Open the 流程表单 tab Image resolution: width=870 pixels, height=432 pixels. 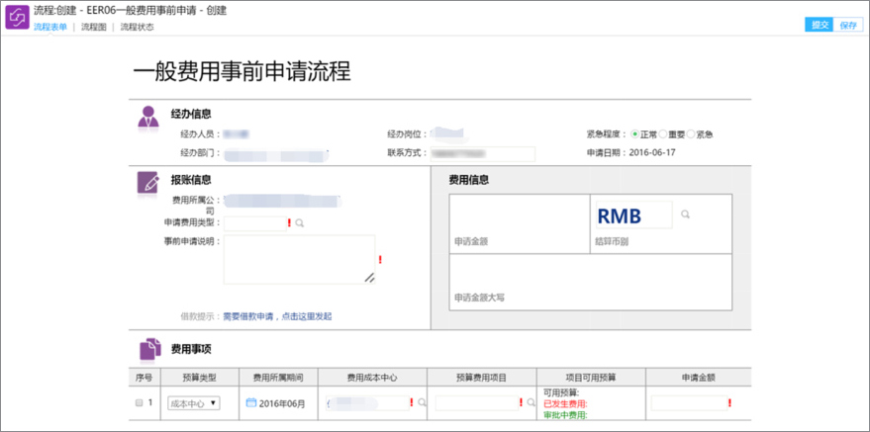[x=50, y=27]
